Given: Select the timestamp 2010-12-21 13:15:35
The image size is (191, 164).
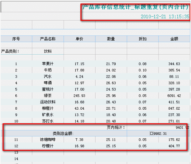Looking at the screenshot, I should [165, 17].
